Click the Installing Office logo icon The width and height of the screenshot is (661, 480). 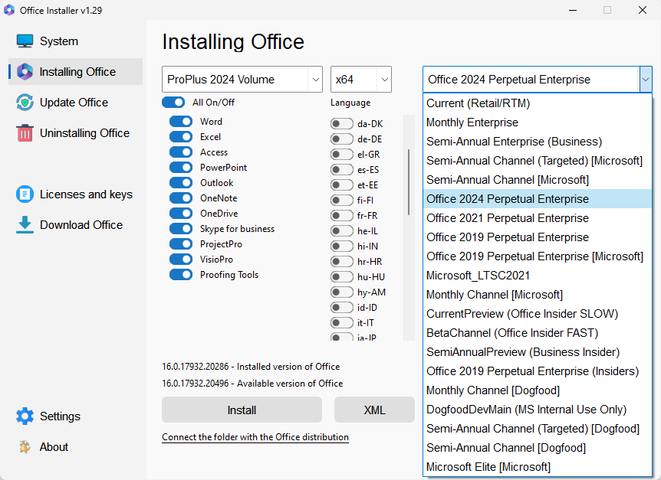(x=25, y=72)
